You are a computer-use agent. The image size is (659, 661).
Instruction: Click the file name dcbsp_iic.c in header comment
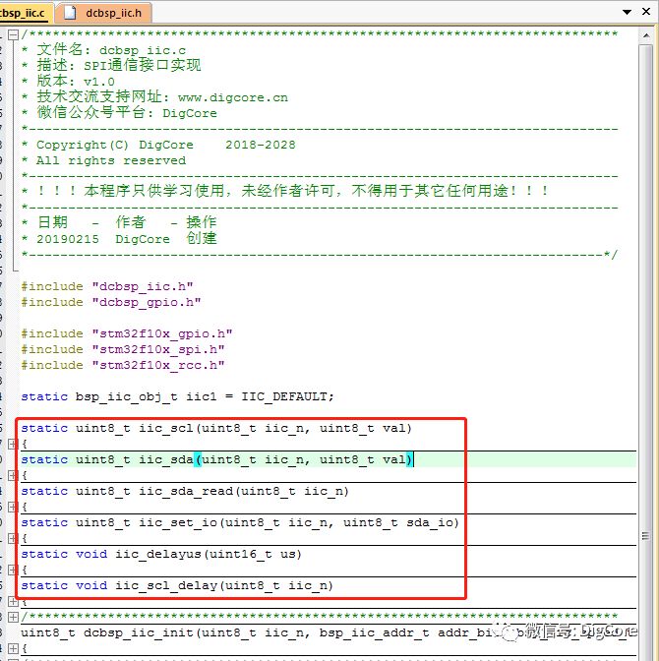click(143, 50)
